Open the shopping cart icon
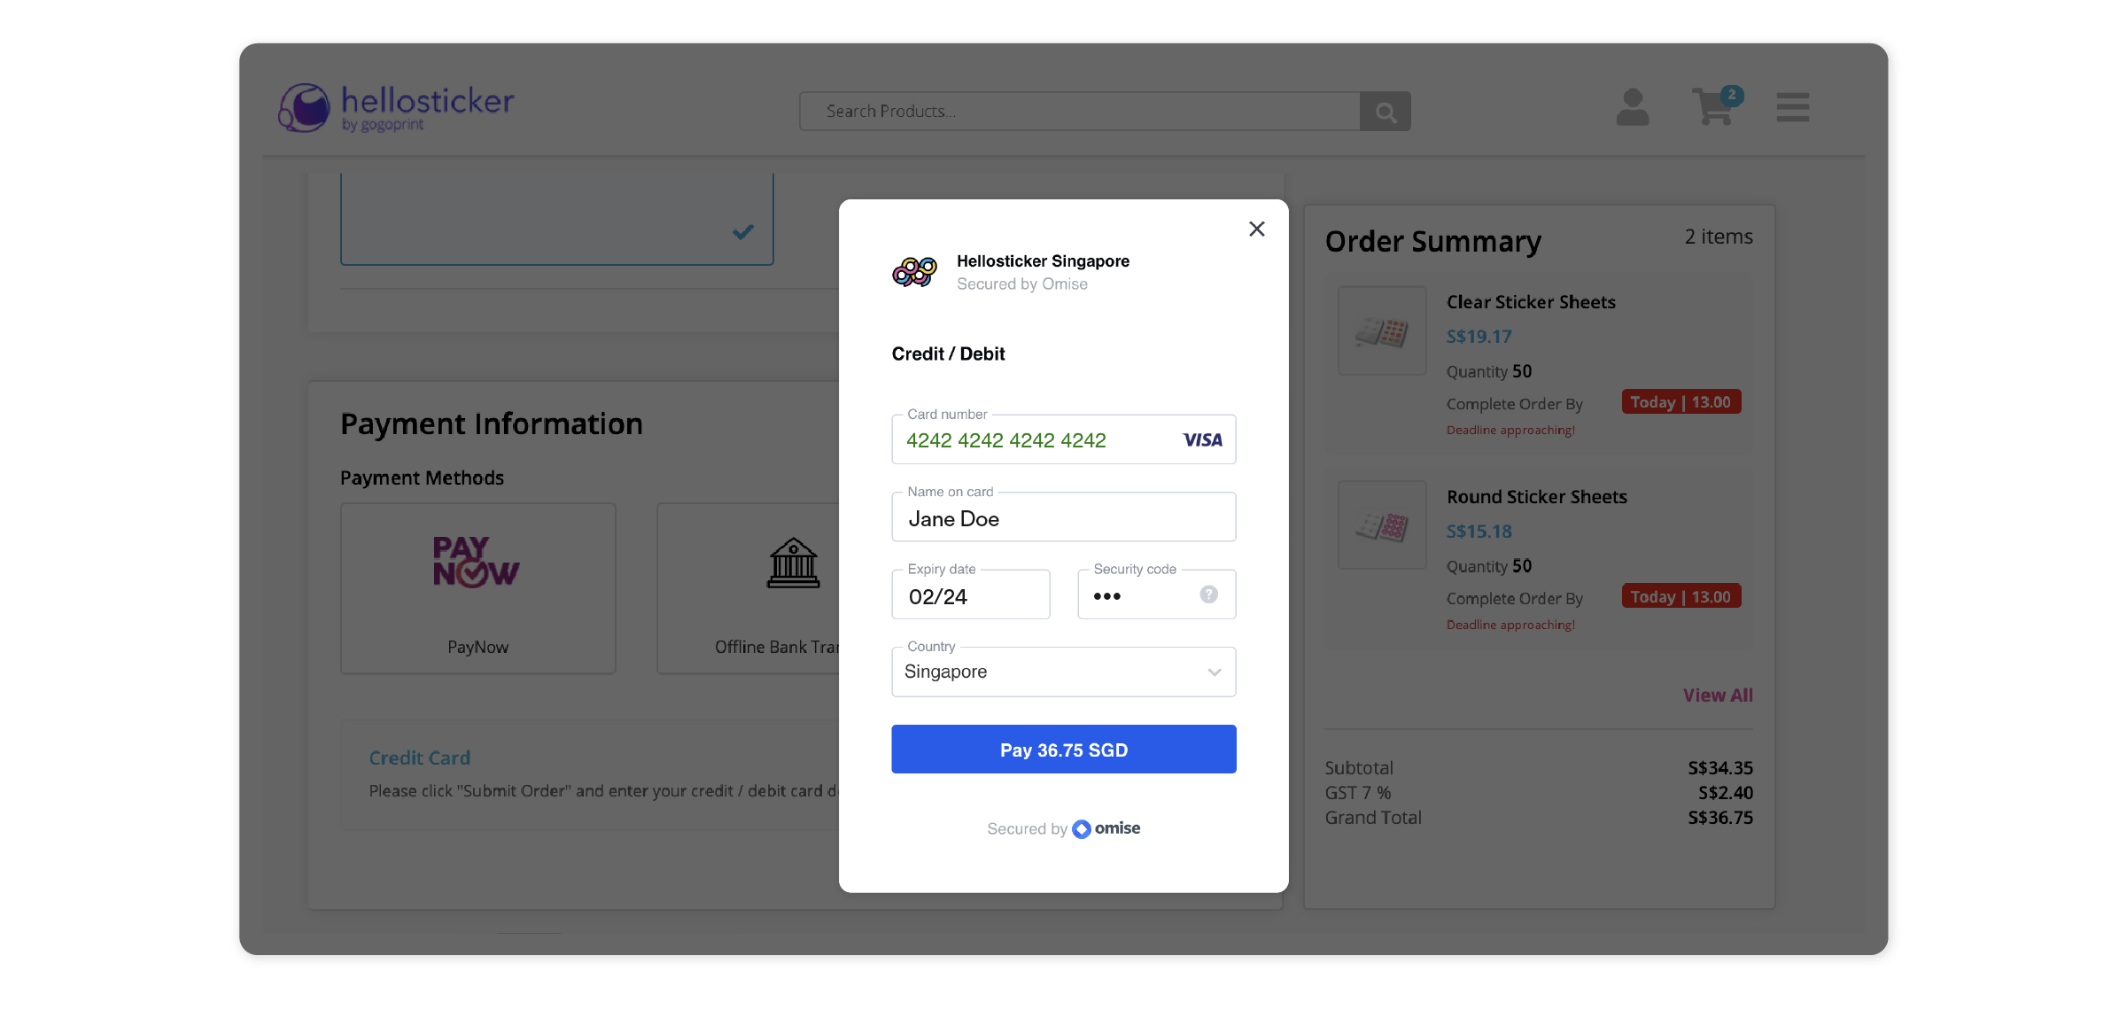The height and width of the screenshot is (1010, 2127). coord(1716,106)
